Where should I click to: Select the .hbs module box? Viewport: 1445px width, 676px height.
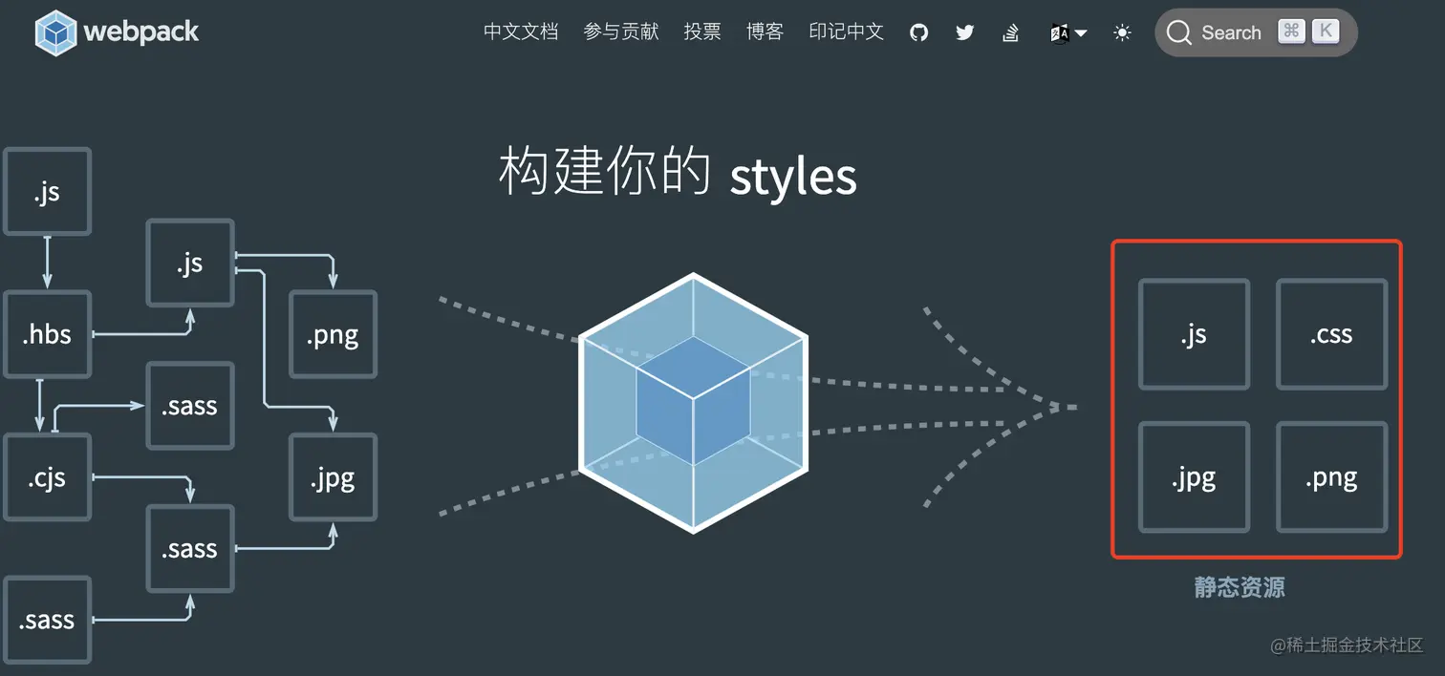pyautogui.click(x=47, y=334)
